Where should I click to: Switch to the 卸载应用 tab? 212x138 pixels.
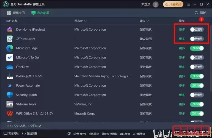click(x=16, y=13)
